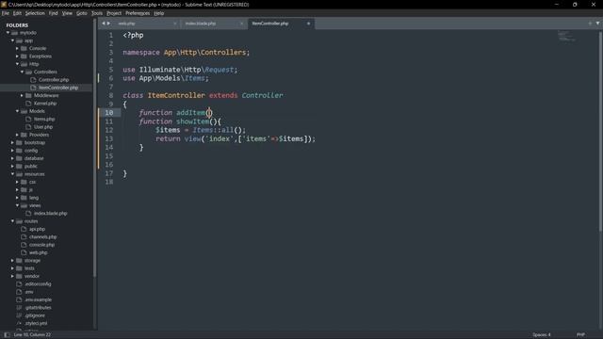Click unsaved dot on ItemController.php tab

308,24
